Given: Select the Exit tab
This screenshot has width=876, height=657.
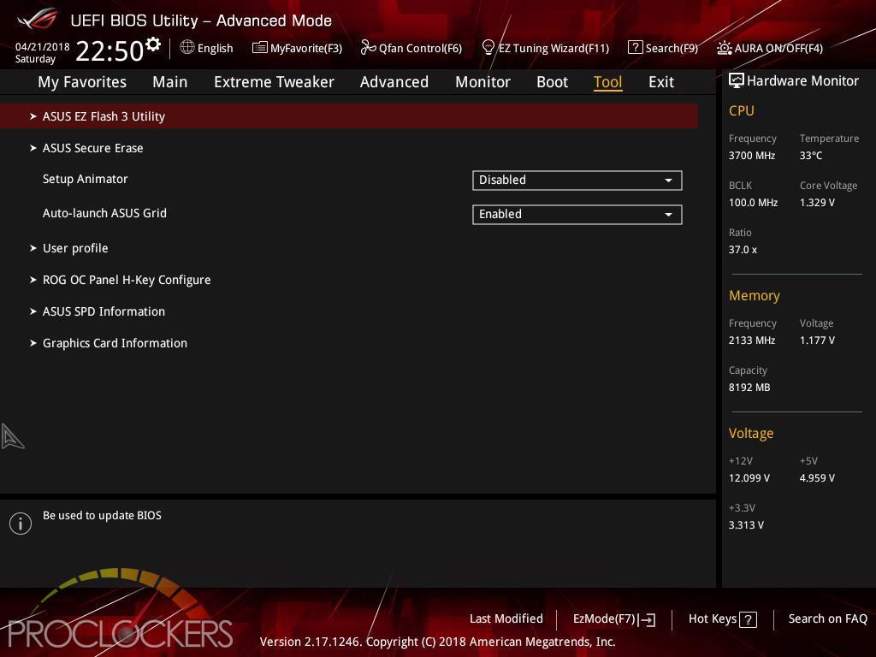Looking at the screenshot, I should pos(661,82).
